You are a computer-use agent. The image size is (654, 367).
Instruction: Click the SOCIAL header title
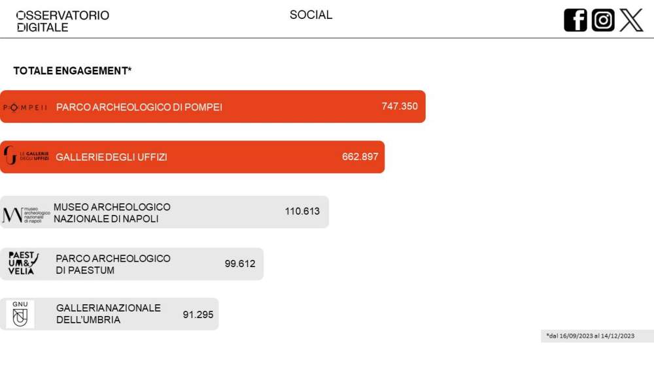pyautogui.click(x=311, y=15)
